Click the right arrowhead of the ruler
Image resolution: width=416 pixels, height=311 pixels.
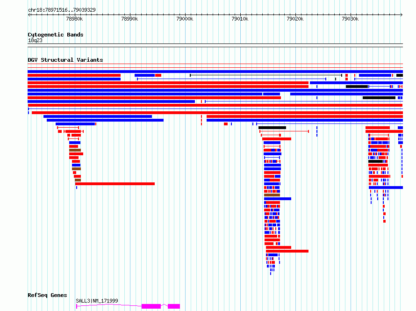pos(401,15)
